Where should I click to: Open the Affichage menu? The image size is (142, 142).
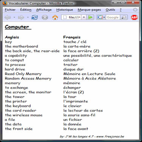click(44, 10)
